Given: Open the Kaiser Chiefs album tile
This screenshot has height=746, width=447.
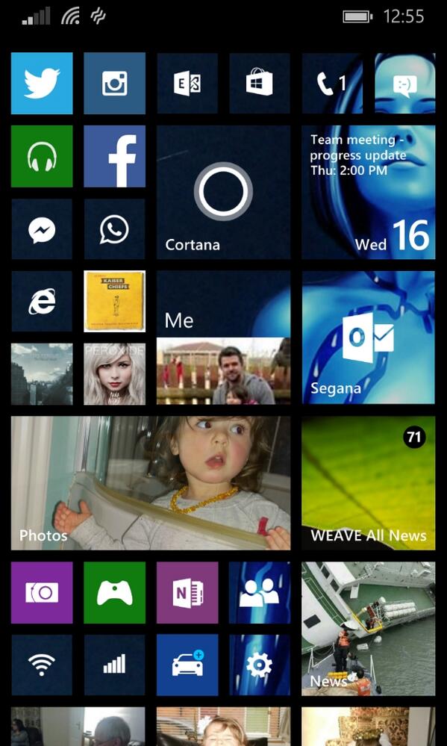Looking at the screenshot, I should 115,302.
